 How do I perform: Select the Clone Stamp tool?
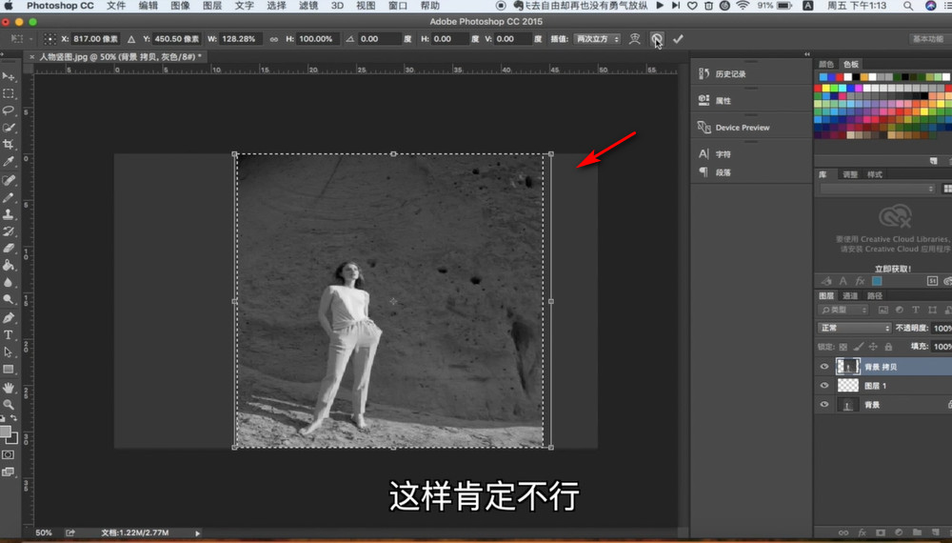pos(9,214)
